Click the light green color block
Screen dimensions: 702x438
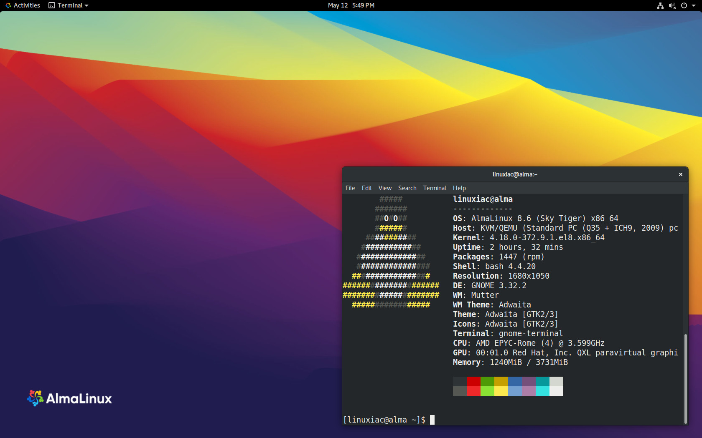(x=487, y=391)
